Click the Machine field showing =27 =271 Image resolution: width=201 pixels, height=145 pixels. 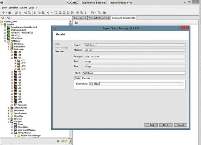[x=135, y=50]
